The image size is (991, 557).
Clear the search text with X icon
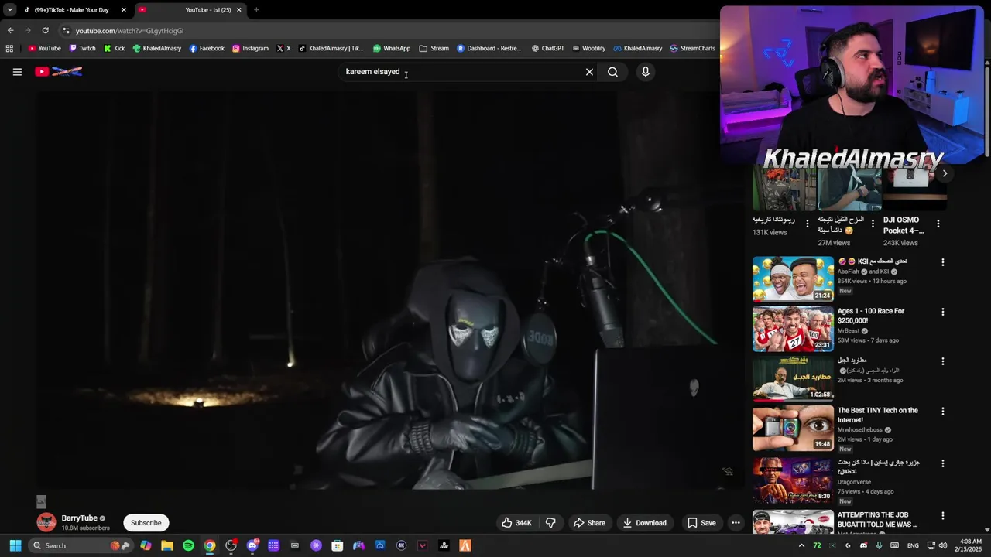click(589, 72)
